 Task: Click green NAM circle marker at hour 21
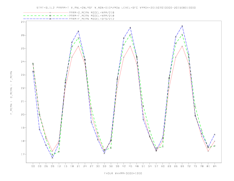[78, 38]
